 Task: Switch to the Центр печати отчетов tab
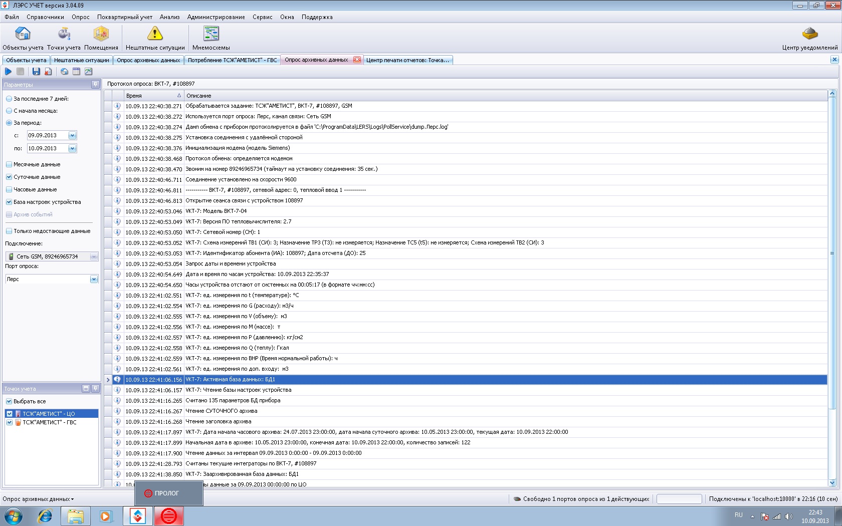click(x=407, y=60)
